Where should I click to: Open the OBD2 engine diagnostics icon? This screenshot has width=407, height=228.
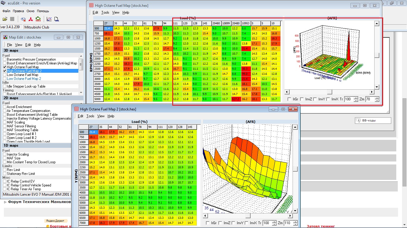click(38, 19)
